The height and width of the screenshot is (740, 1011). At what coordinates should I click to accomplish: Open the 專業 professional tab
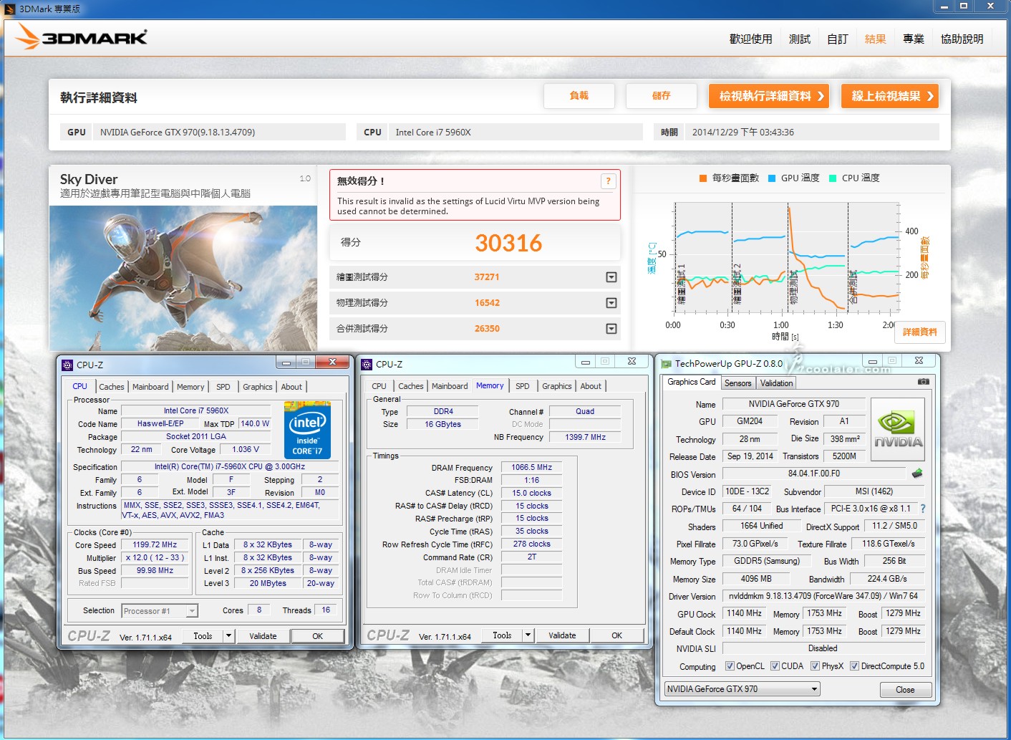913,39
